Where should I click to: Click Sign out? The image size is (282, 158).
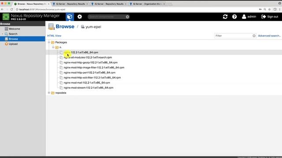point(270,17)
